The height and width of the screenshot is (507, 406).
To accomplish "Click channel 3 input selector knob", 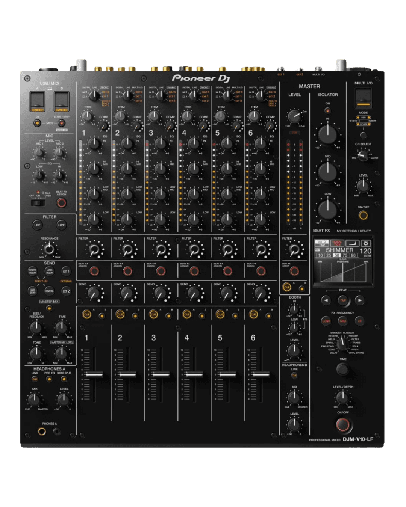I will [x=161, y=96].
